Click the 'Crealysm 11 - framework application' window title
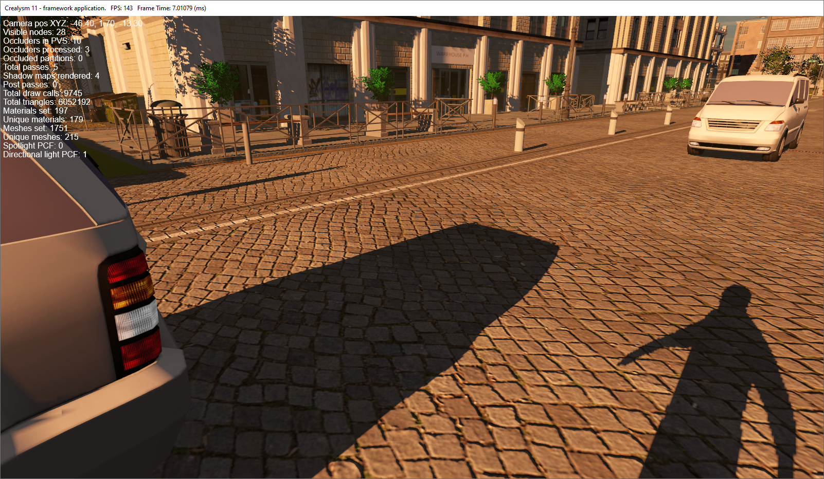This screenshot has width=824, height=479. [x=55, y=8]
